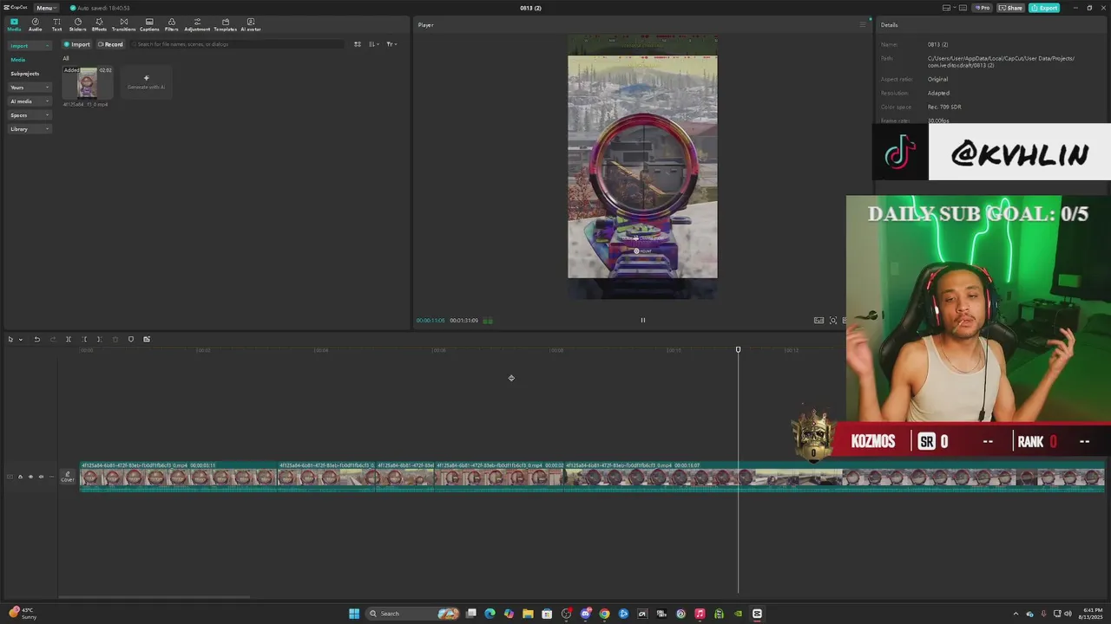
Task: Click the Export button
Action: pyautogui.click(x=1044, y=8)
